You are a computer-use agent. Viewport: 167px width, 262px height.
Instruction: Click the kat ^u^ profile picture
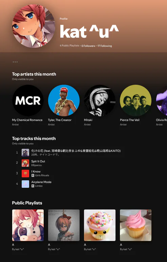pos(34,26)
